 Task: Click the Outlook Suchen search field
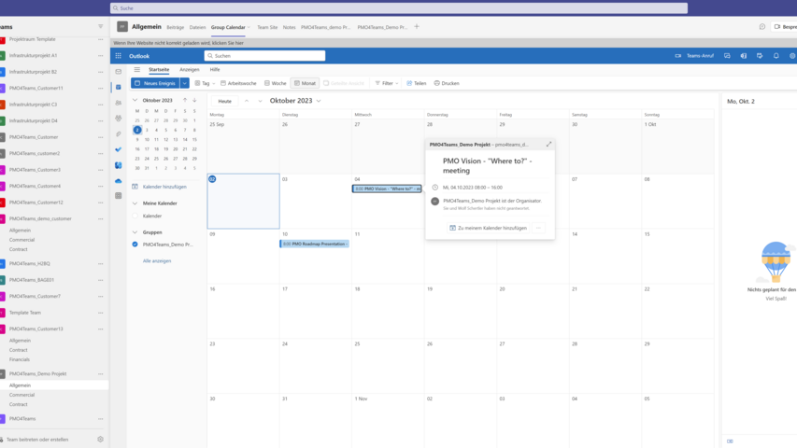(x=265, y=56)
